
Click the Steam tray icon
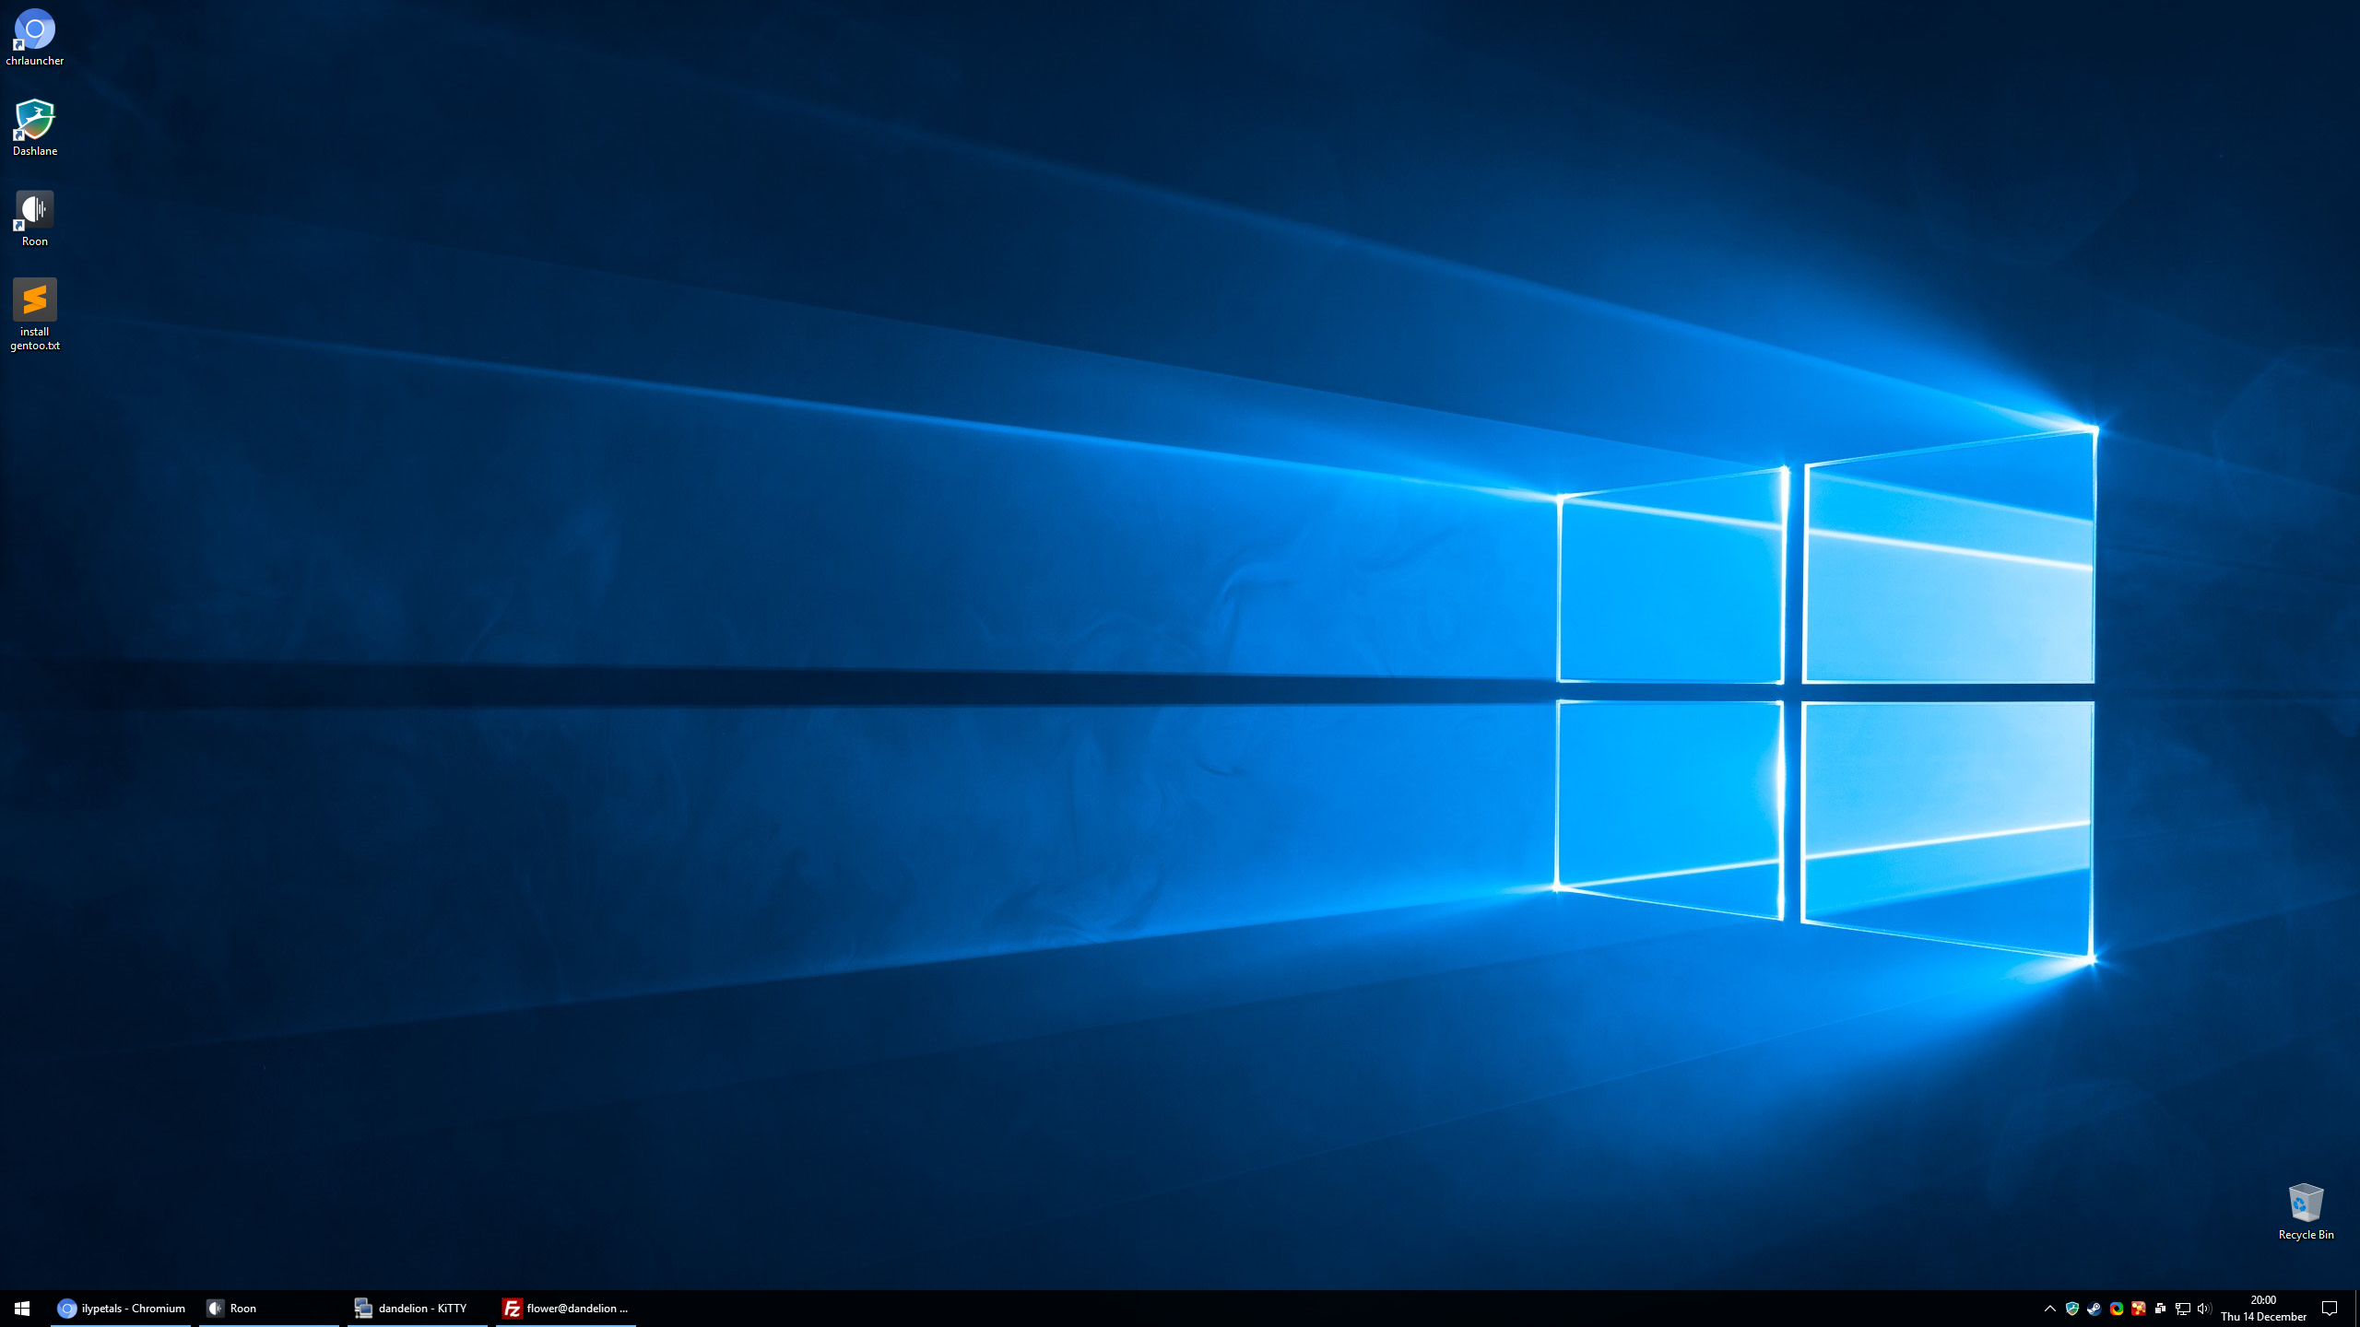click(2094, 1309)
